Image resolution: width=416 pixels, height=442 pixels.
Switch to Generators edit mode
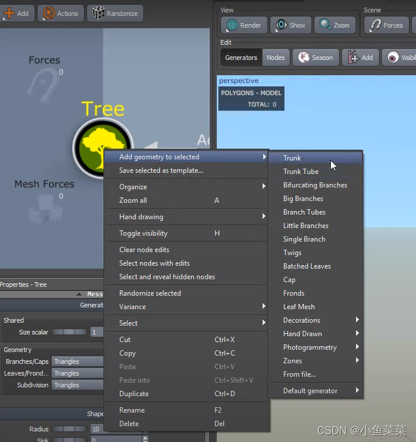(241, 58)
